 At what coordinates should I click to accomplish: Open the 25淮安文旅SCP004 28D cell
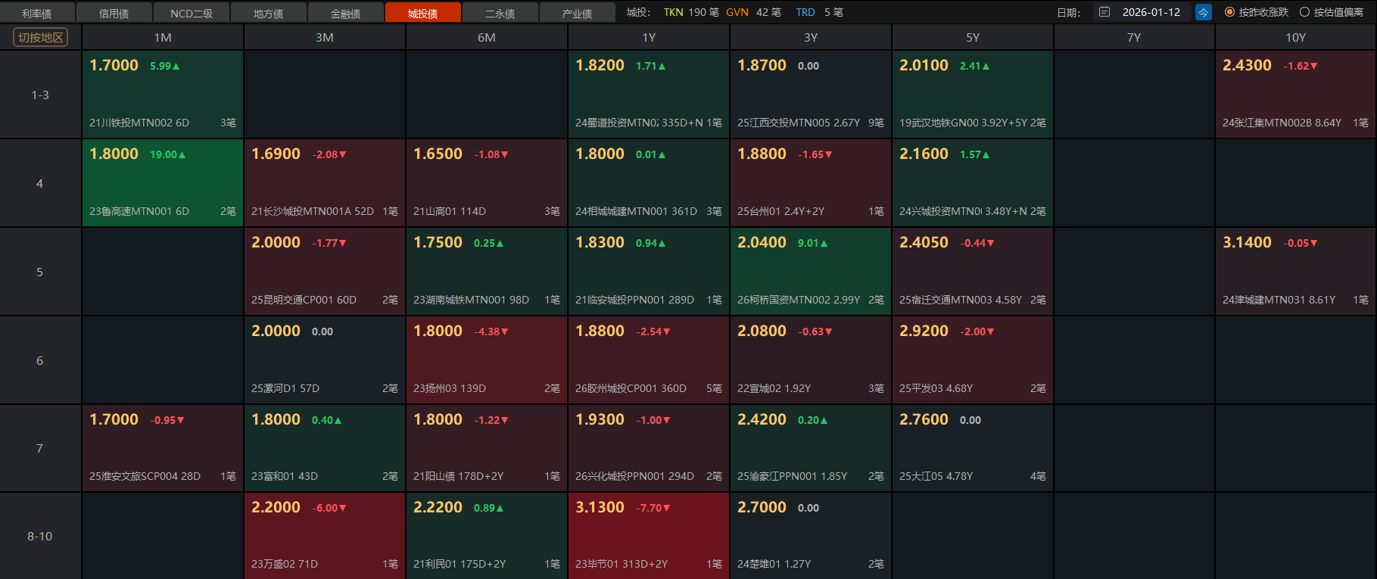point(163,448)
